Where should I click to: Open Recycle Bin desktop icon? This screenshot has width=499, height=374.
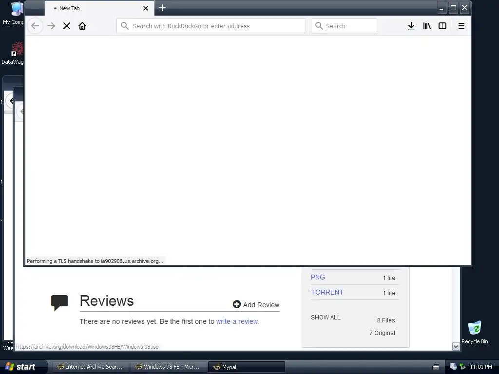(x=475, y=332)
